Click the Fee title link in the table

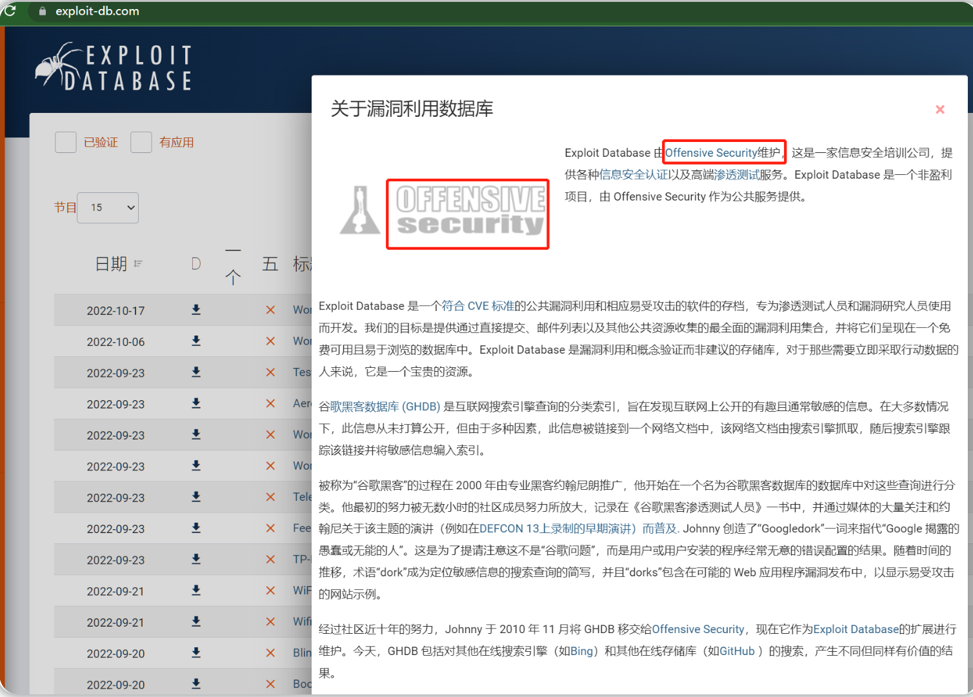[302, 528]
